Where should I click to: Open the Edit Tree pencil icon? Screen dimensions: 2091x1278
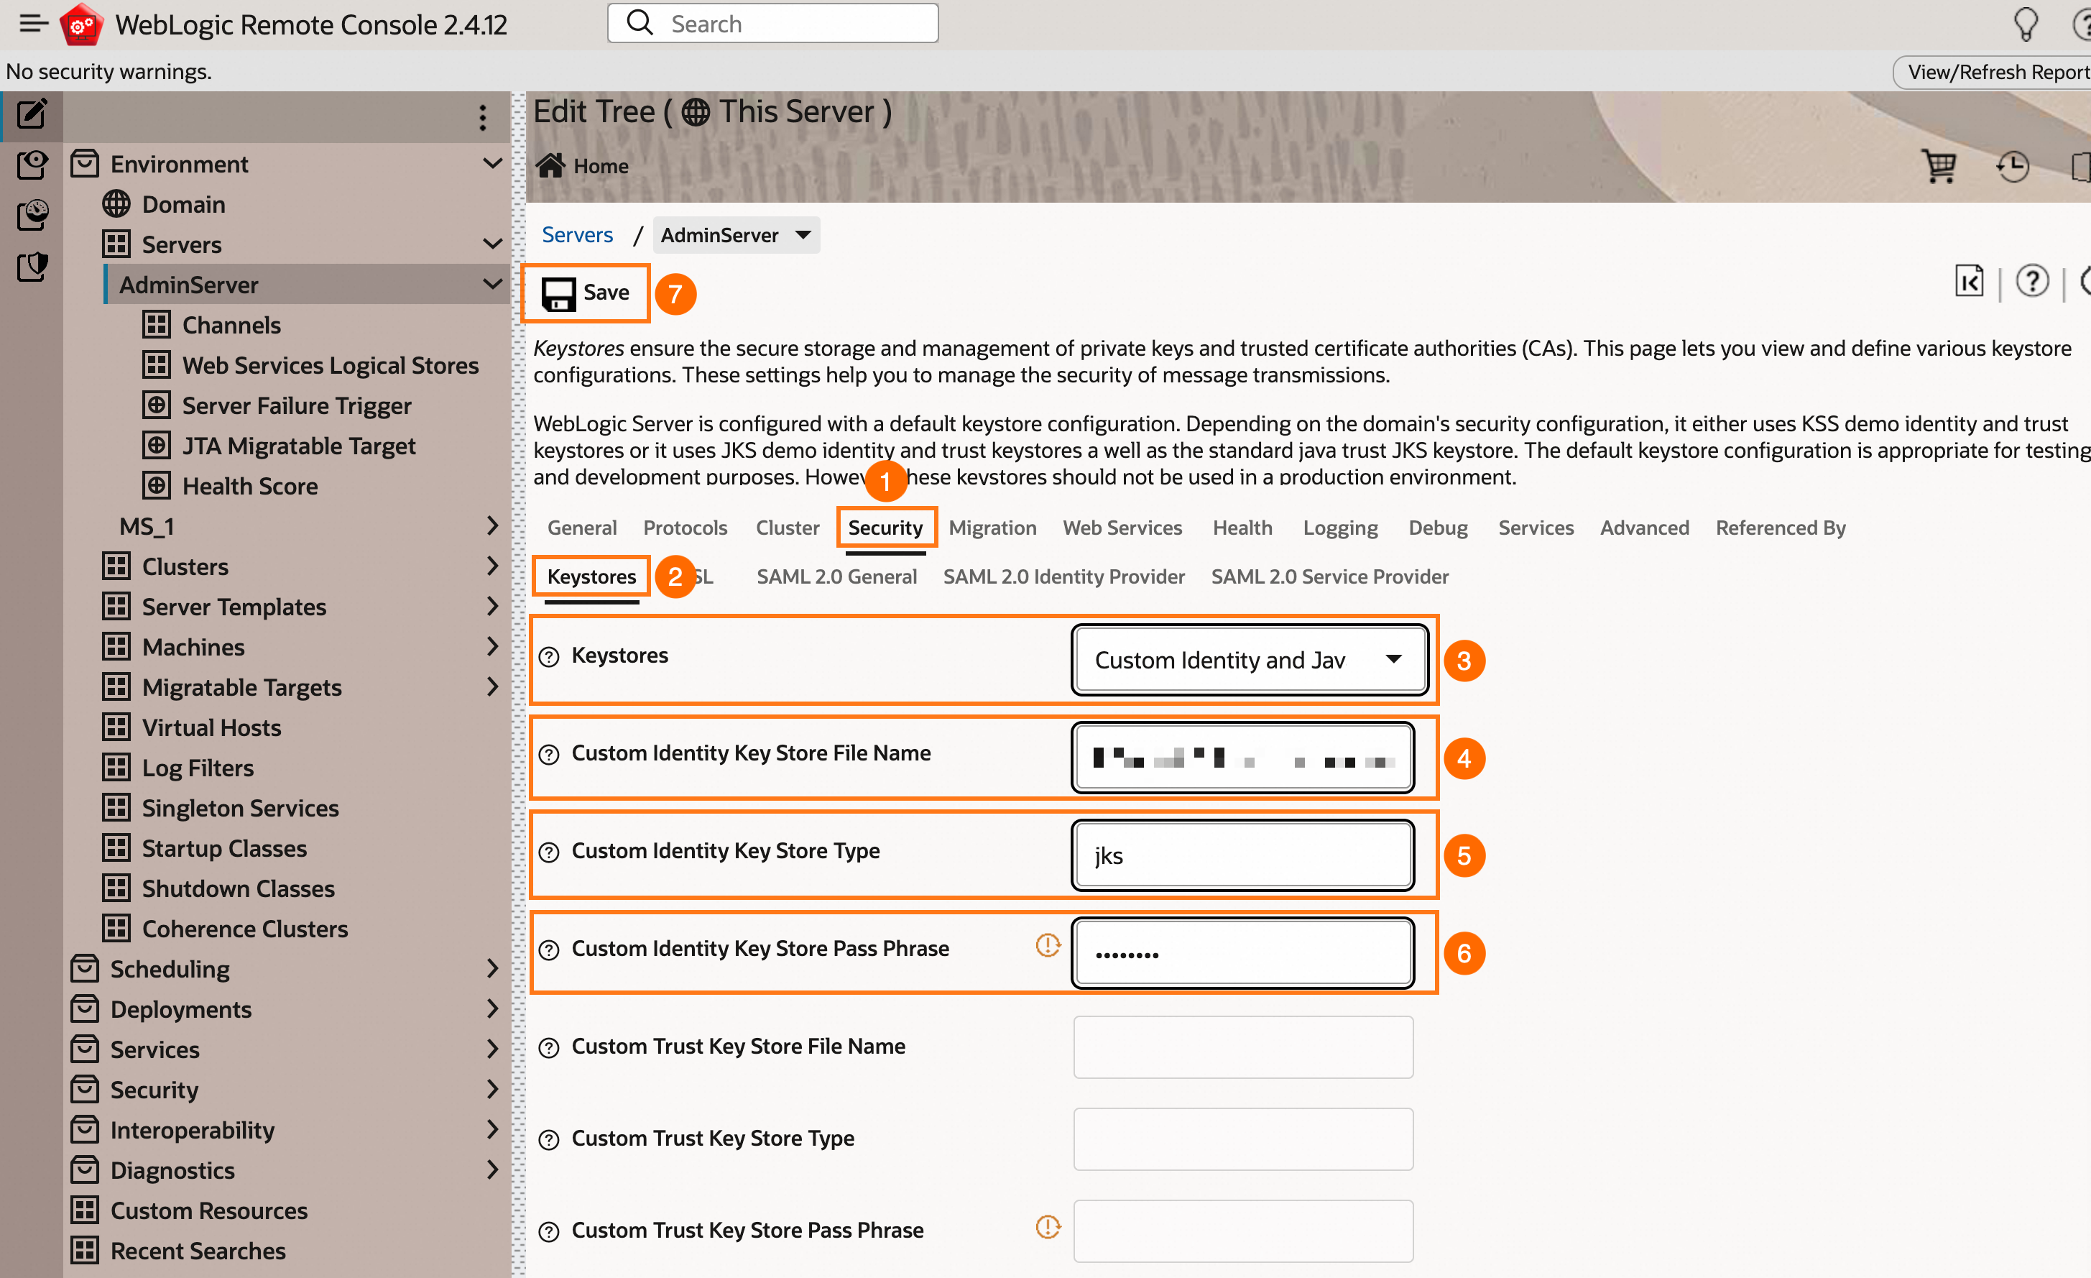tap(32, 114)
